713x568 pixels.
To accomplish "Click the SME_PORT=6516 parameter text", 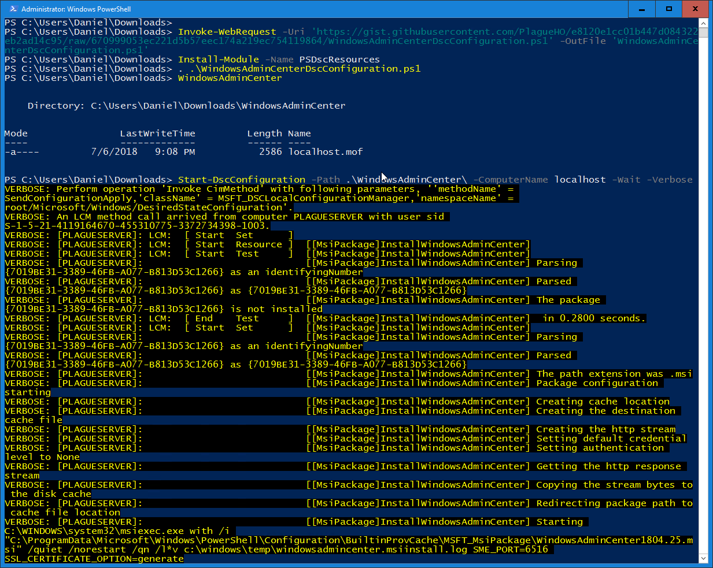I will (x=510, y=550).
